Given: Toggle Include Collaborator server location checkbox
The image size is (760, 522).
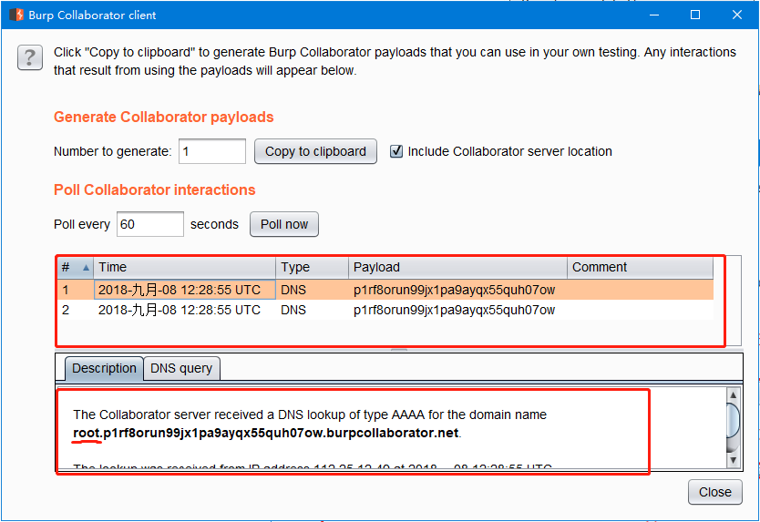Looking at the screenshot, I should pyautogui.click(x=396, y=151).
